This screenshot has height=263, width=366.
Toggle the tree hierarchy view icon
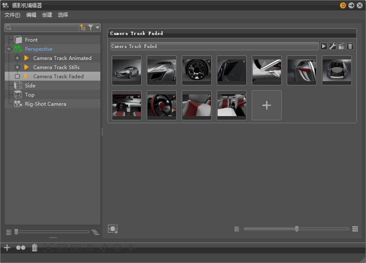pyautogui.click(x=83, y=28)
